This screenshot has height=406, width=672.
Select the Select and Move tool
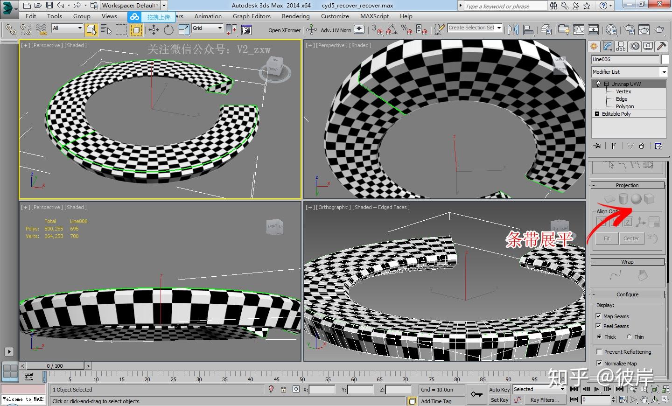(x=154, y=30)
